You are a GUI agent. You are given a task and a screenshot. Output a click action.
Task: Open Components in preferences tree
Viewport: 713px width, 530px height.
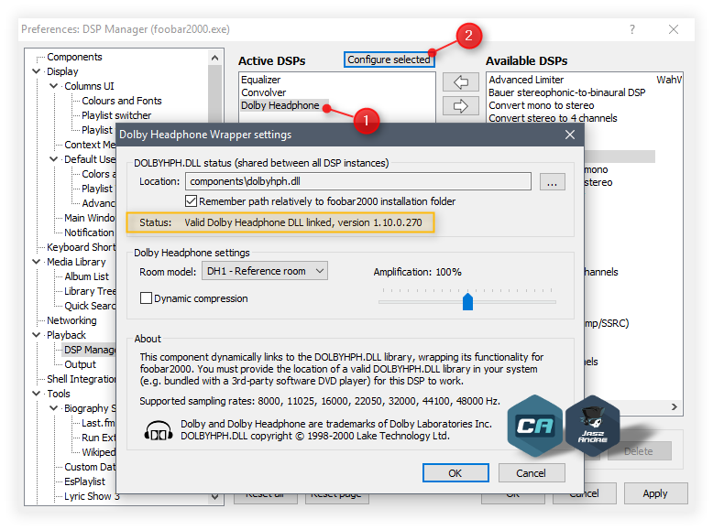(x=74, y=57)
